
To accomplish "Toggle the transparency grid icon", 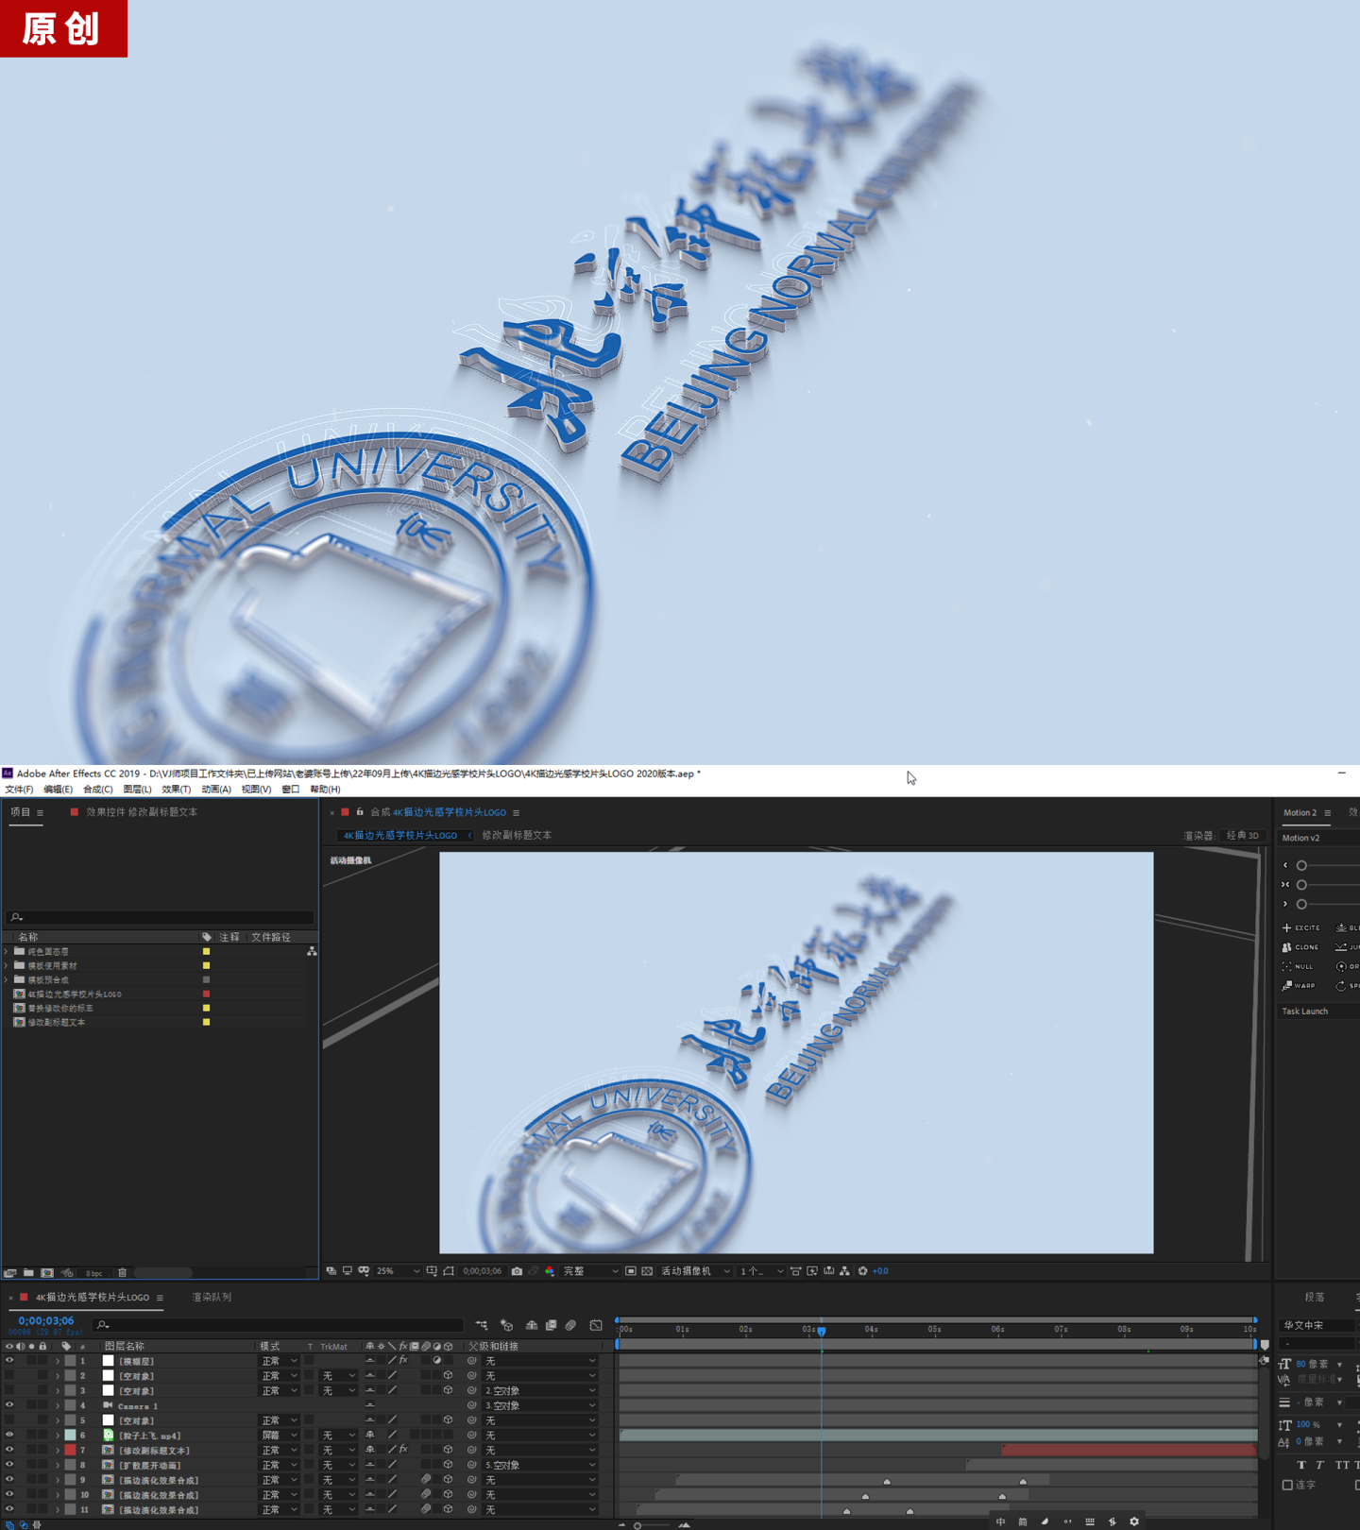I will coord(647,1271).
